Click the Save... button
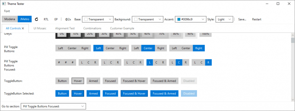This screenshot has height=111, width=295. click(242, 19)
